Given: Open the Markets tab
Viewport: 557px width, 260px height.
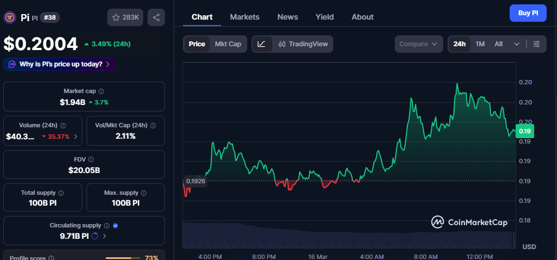Looking at the screenshot, I should [x=244, y=17].
